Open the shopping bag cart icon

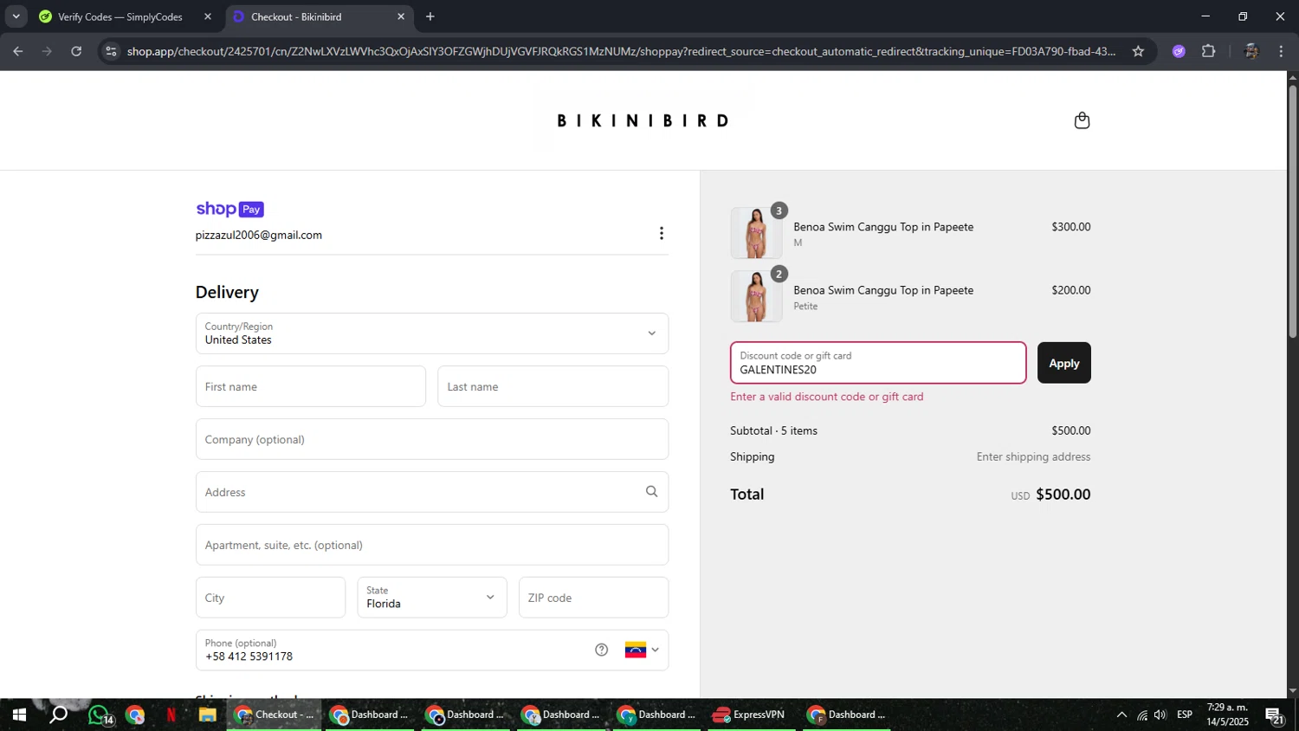pyautogui.click(x=1082, y=120)
